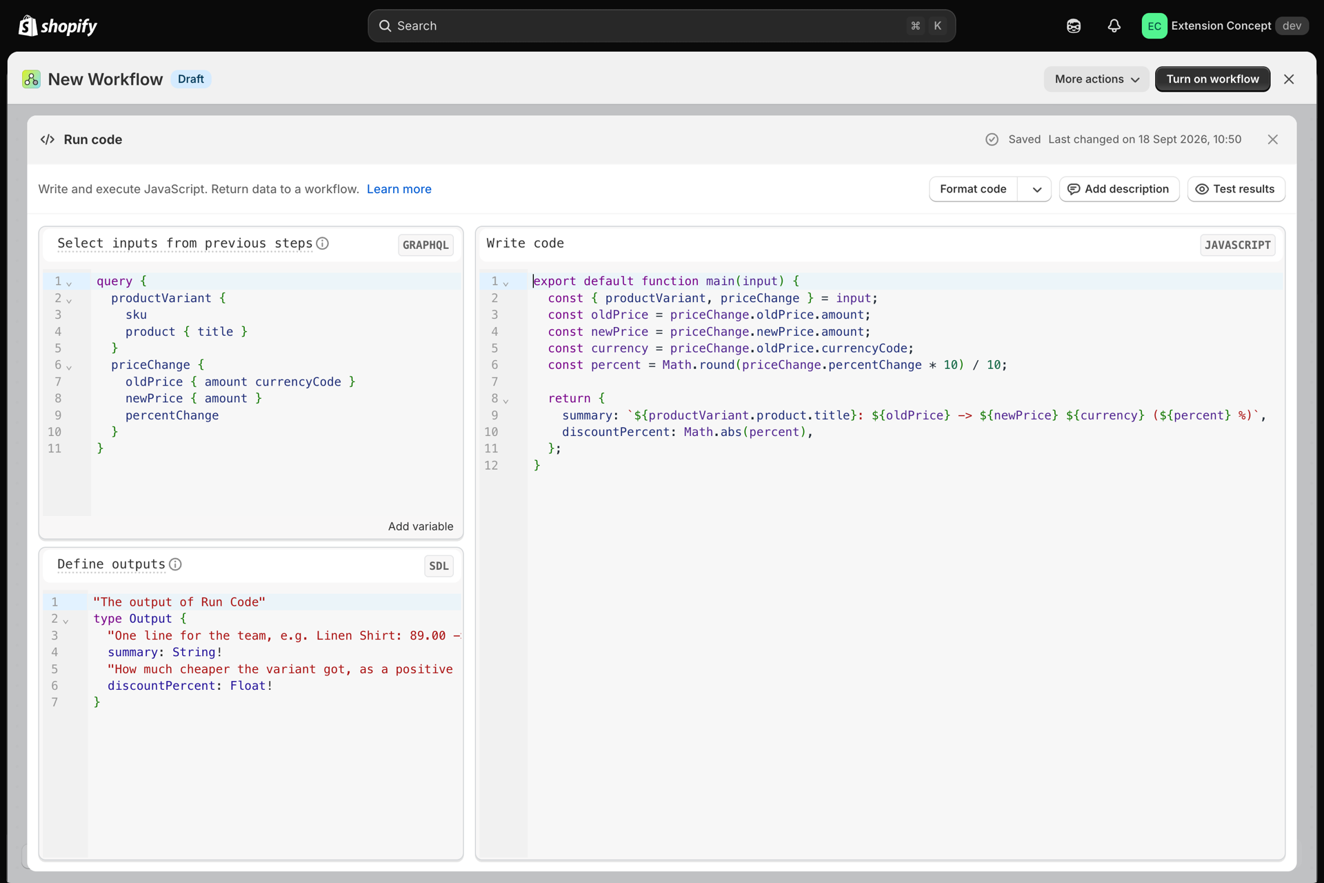Click 'discountPercent: Math.abs(percent)' line
Screen dimensions: 1324x883
688,432
